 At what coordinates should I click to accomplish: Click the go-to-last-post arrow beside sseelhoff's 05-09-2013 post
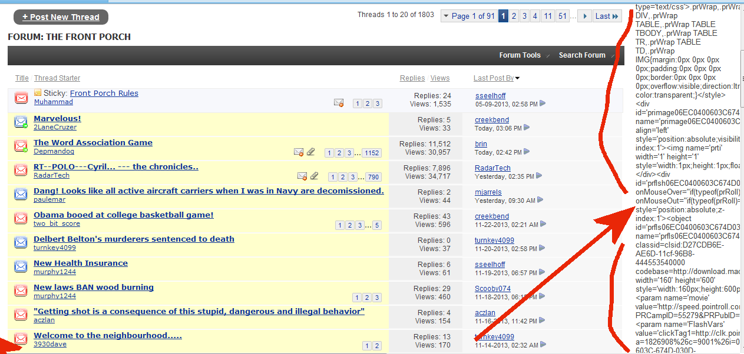543,103
